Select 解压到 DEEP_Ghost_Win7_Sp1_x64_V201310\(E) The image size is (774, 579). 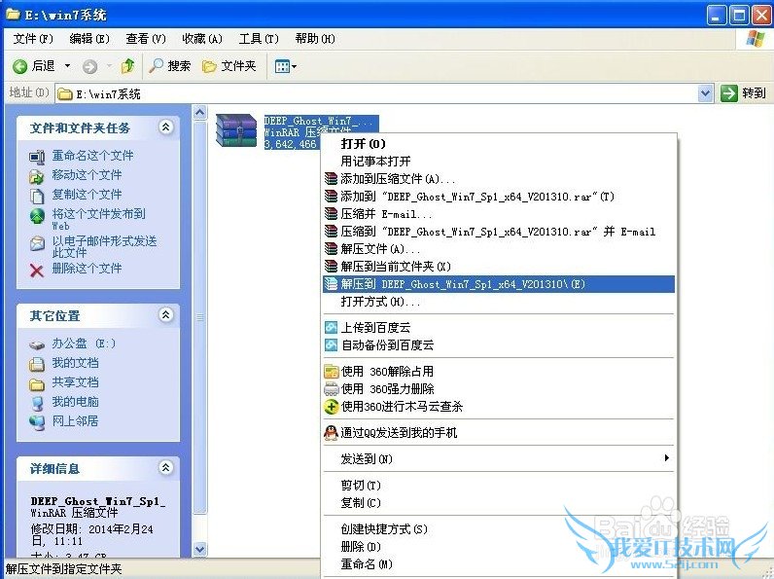[499, 284]
